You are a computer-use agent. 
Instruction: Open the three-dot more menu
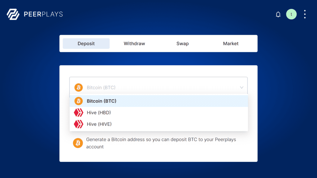tap(305, 14)
